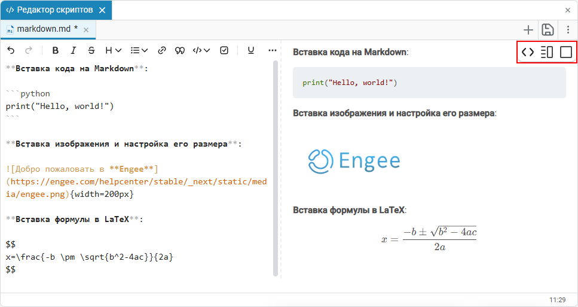Open more toolbar options (three dots)
Image resolution: width=578 pixels, height=307 pixels.
[273, 50]
